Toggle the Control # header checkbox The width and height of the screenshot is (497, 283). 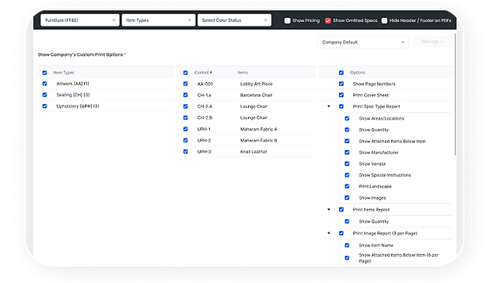click(x=185, y=72)
